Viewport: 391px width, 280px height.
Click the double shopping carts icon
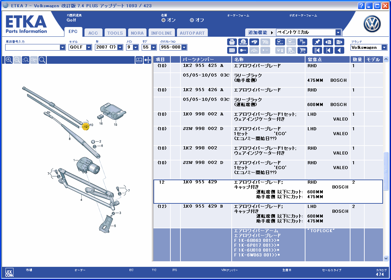(302, 42)
